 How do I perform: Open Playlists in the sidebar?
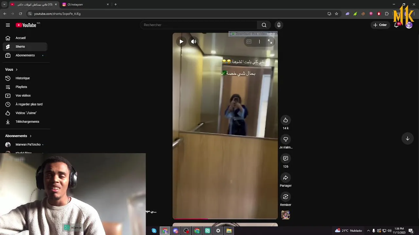[25, 87]
